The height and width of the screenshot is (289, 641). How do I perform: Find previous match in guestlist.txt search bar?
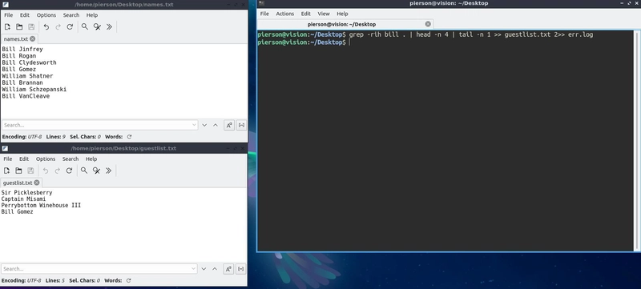215,269
